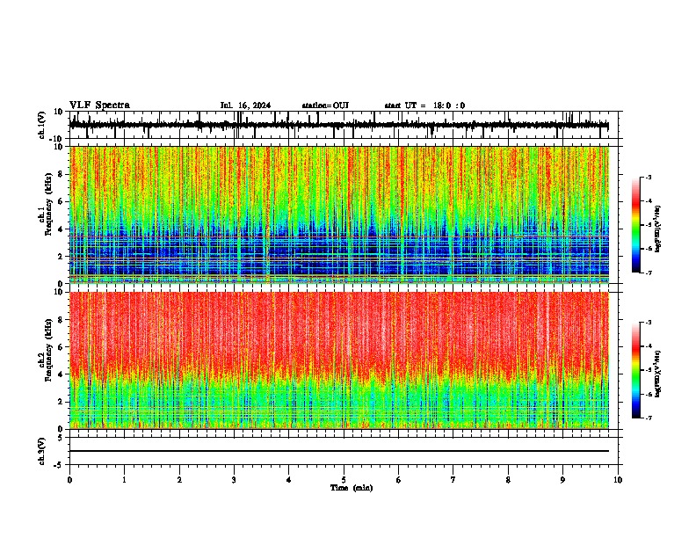The width and height of the screenshot is (696, 538).
Task: Click the "ch.1(V)" axis label of top panel
Action: pyautogui.click(x=41, y=125)
